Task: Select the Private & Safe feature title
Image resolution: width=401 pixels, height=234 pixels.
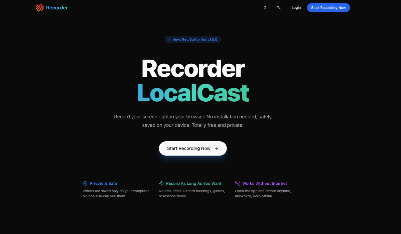Action: tap(103, 183)
